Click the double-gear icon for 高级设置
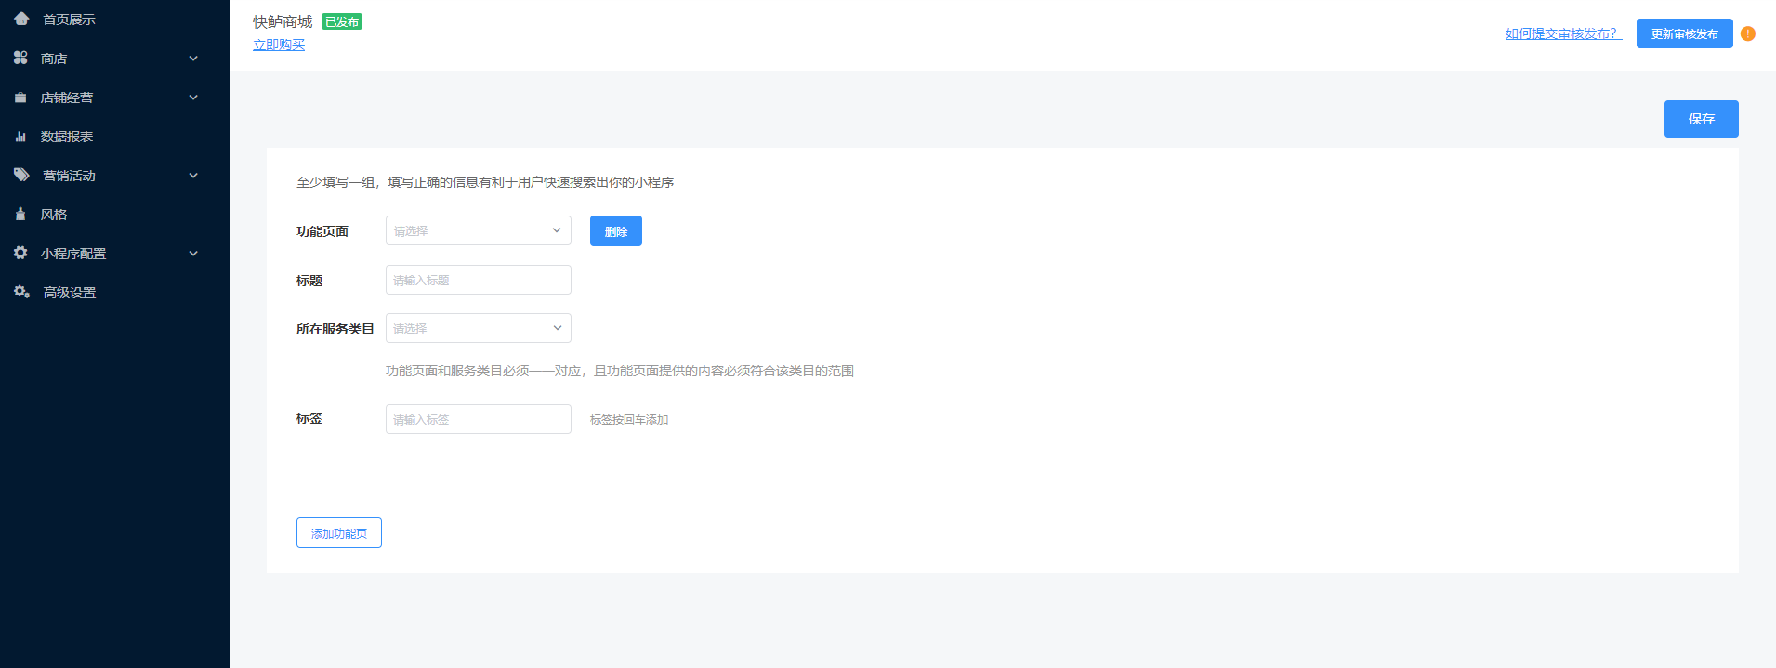 [21, 292]
